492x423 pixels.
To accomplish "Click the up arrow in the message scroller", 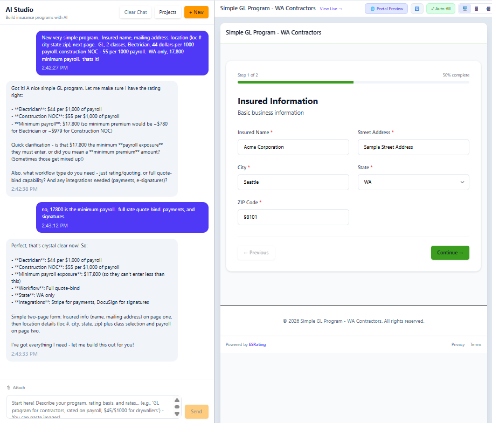I will tap(177, 399).
